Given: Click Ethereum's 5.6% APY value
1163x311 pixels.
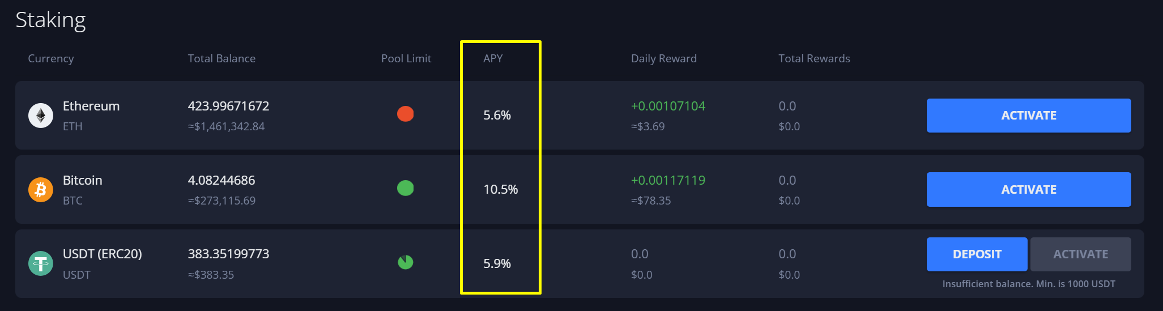Looking at the screenshot, I should coord(497,116).
